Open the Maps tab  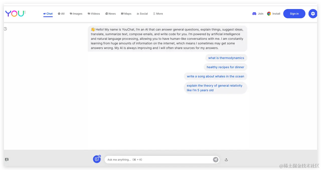126,14
